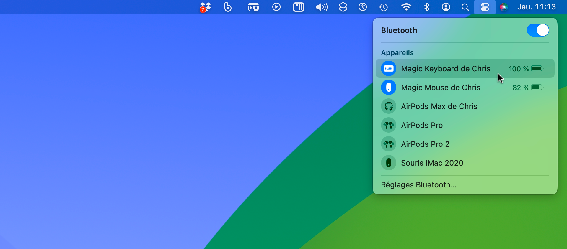
Task: Open Spotlight search
Action: (x=465, y=7)
